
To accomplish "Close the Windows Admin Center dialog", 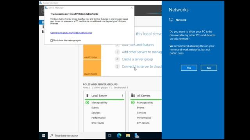I will coord(132,8).
